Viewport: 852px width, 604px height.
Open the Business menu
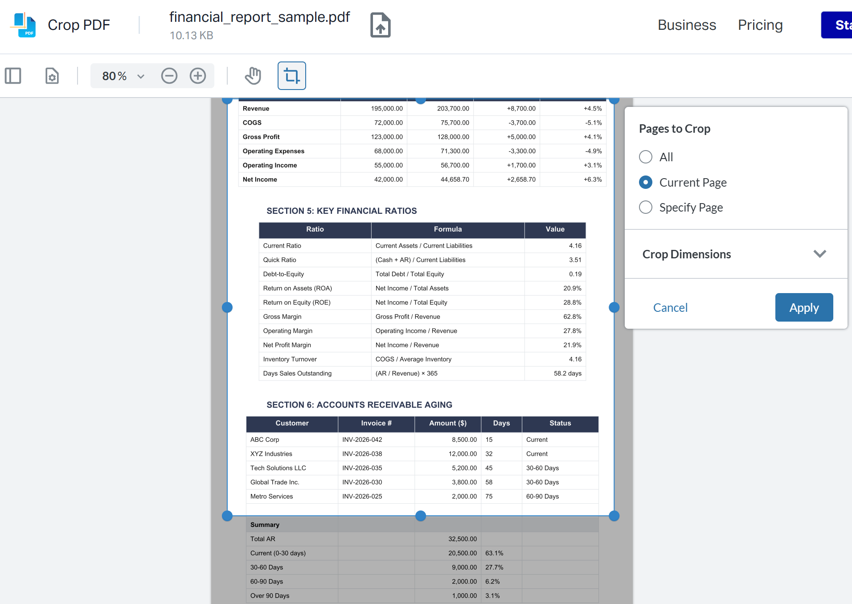pyautogui.click(x=687, y=25)
